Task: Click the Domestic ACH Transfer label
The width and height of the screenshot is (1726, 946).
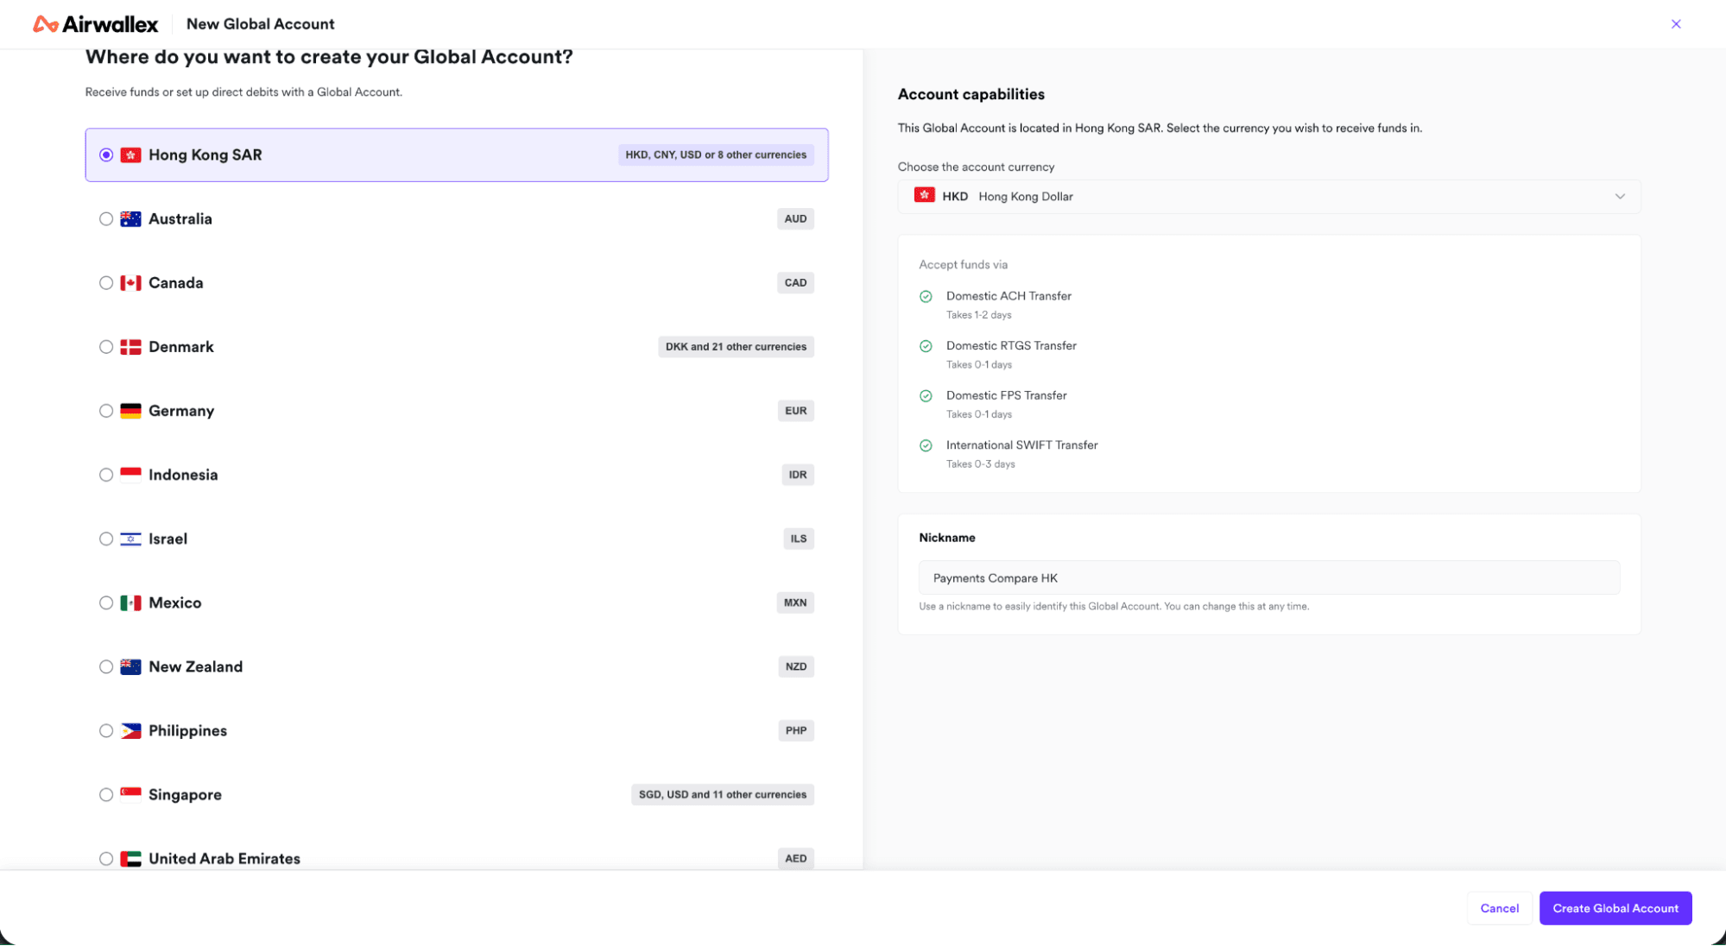Action: click(x=1008, y=296)
